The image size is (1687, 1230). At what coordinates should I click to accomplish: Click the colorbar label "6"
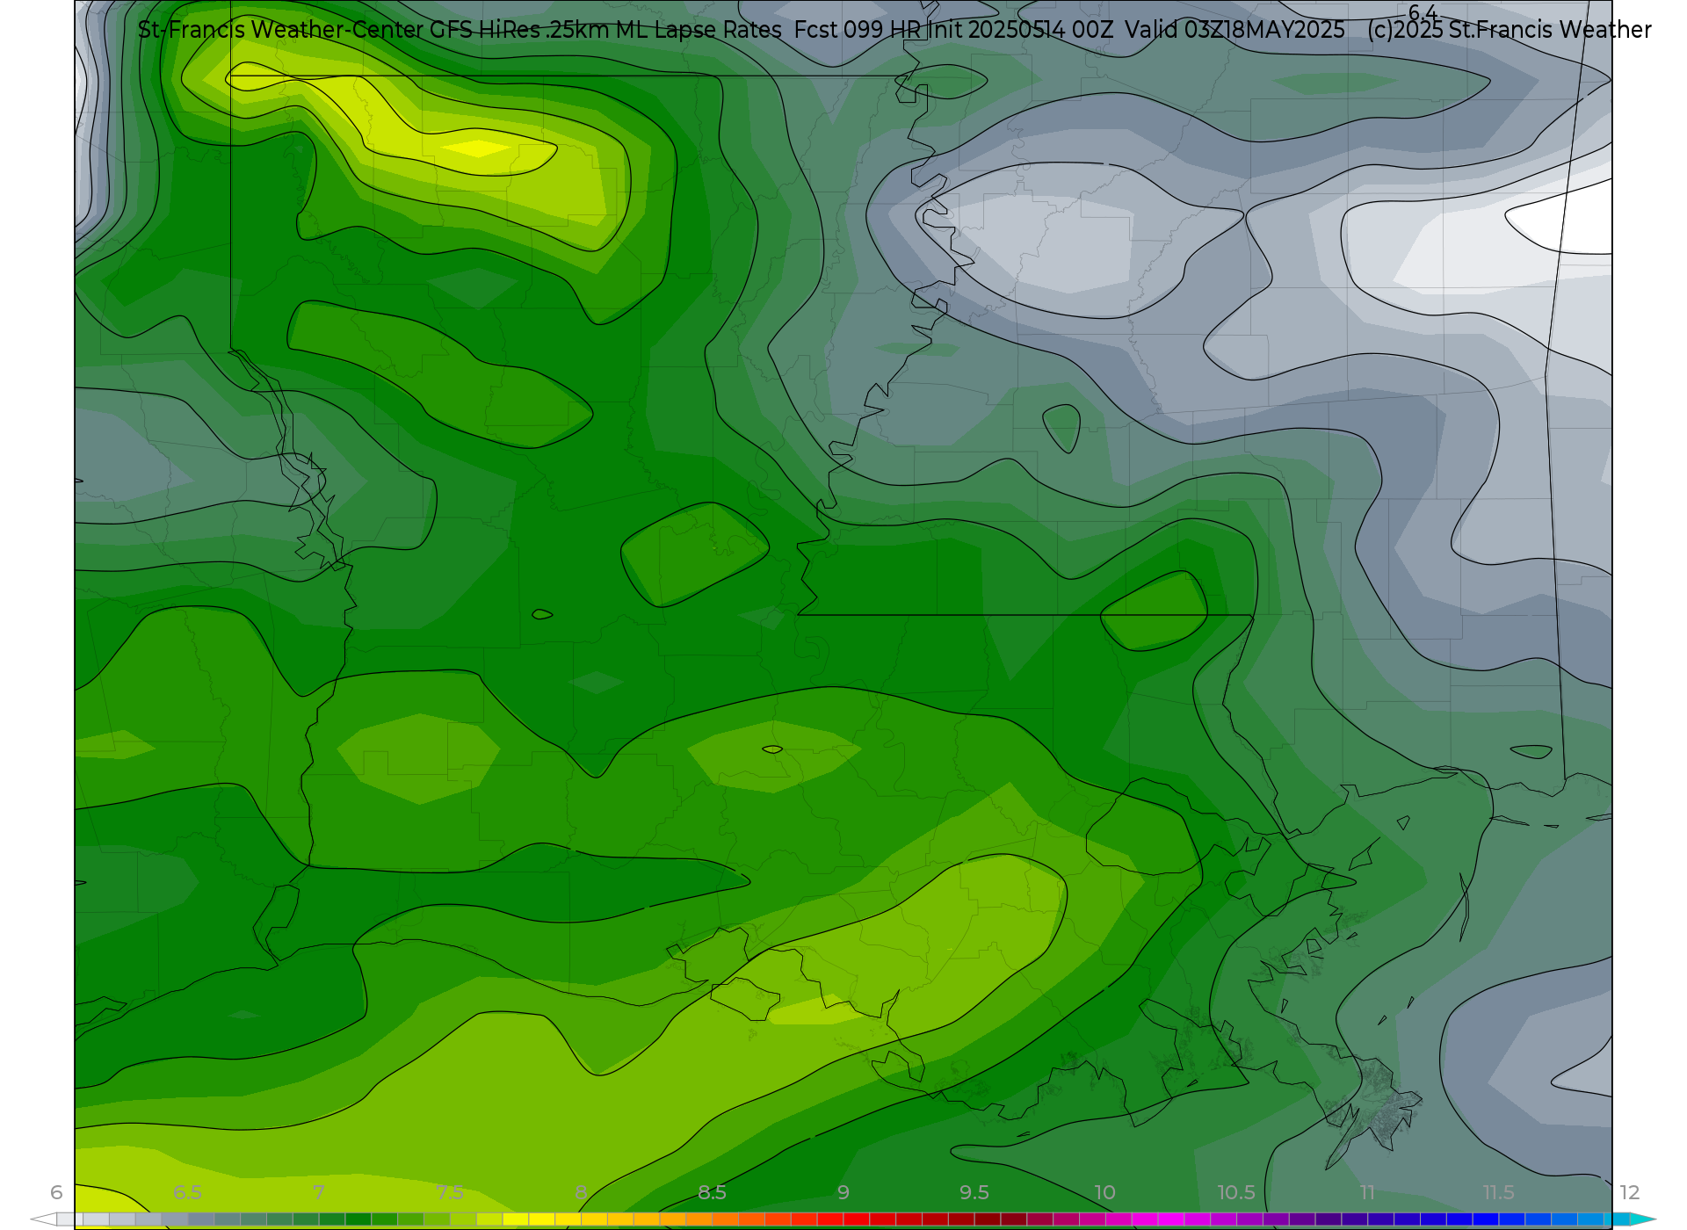point(56,1192)
